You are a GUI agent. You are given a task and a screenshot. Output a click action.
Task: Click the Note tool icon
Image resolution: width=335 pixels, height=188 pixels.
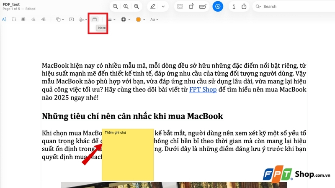pyautogui.click(x=95, y=19)
